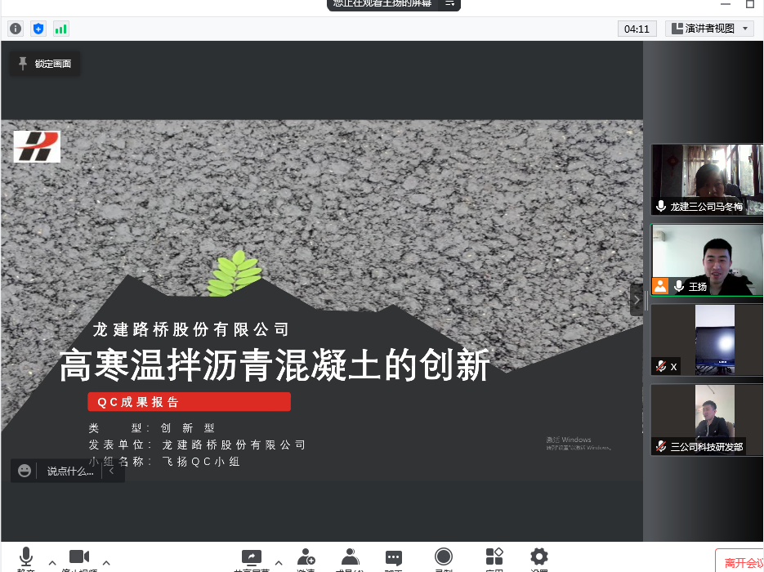Viewport: 764px width, 572px height.
Task: Click 龙建路桥股份有限公司 heading on slide
Action: pyautogui.click(x=190, y=330)
